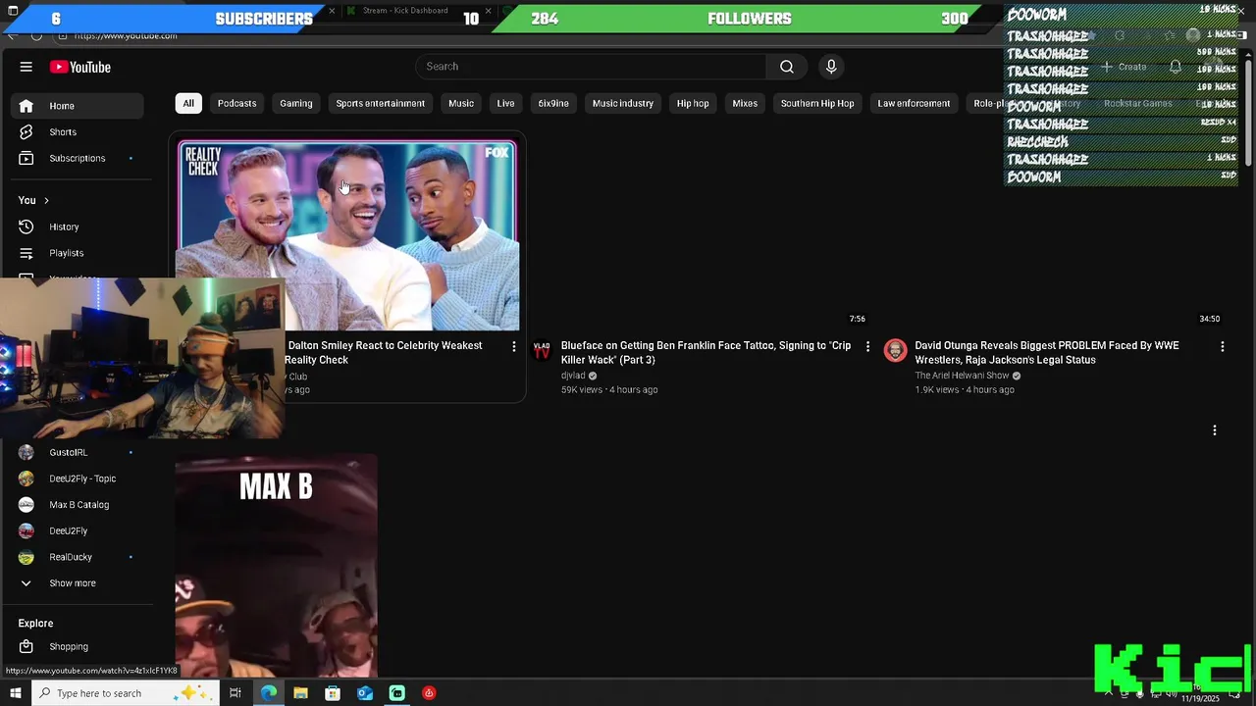The image size is (1256, 706).
Task: Select the Podcasts filter chip
Action: click(236, 103)
